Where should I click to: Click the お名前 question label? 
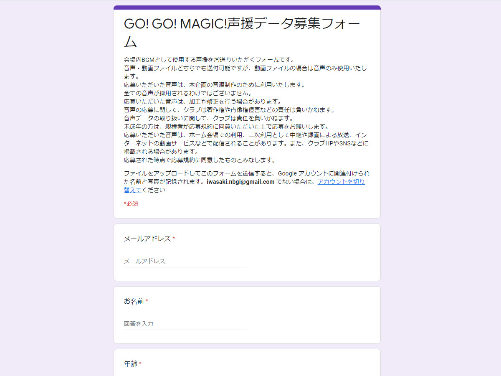(x=134, y=301)
